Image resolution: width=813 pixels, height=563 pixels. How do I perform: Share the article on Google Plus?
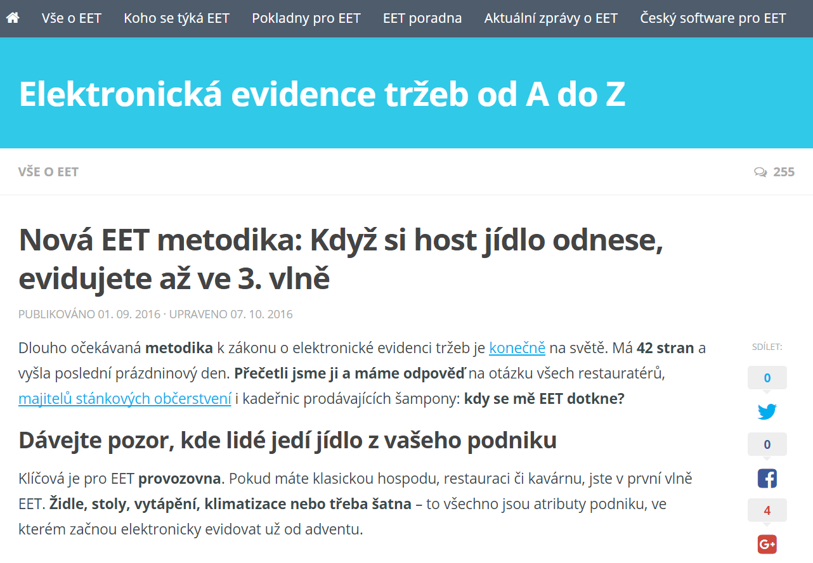pyautogui.click(x=767, y=544)
